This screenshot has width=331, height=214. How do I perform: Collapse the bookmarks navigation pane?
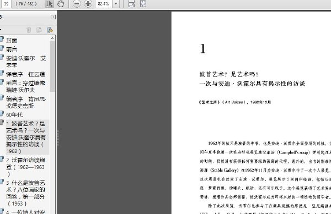coord(53,17)
